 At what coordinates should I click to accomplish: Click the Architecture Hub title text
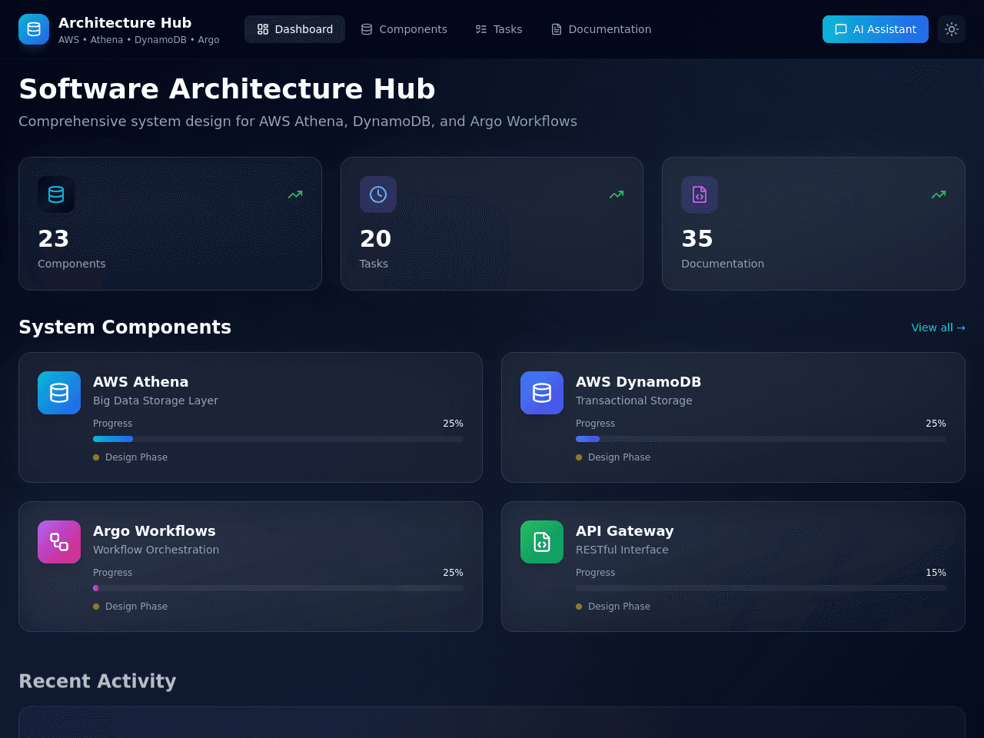click(125, 23)
